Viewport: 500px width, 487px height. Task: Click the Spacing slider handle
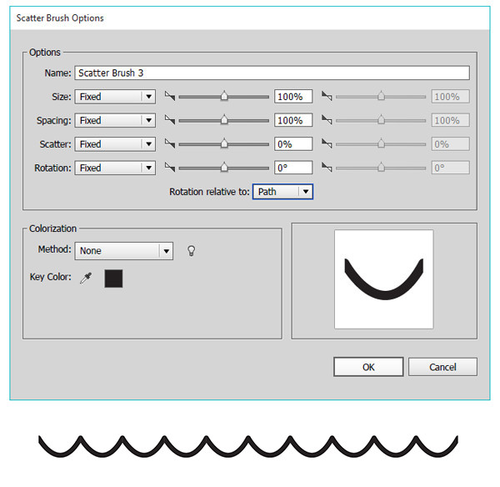(x=224, y=119)
